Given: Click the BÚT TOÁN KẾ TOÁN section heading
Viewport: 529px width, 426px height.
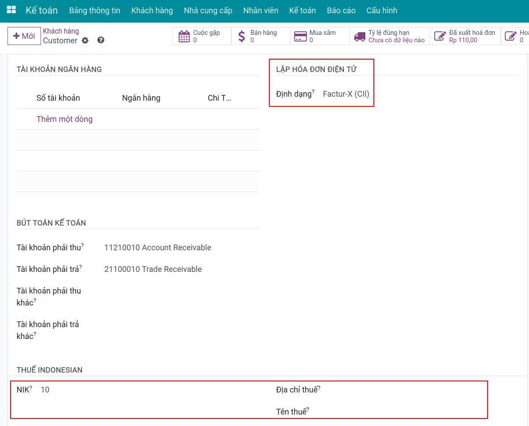Looking at the screenshot, I should (51, 223).
